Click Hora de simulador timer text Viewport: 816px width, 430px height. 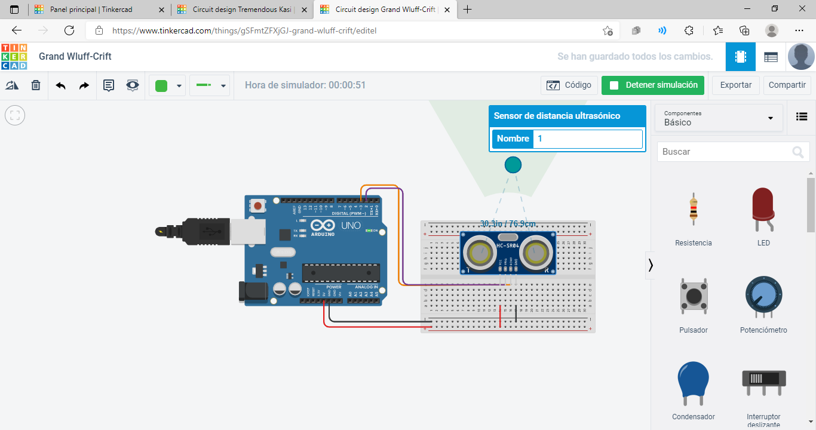point(305,85)
